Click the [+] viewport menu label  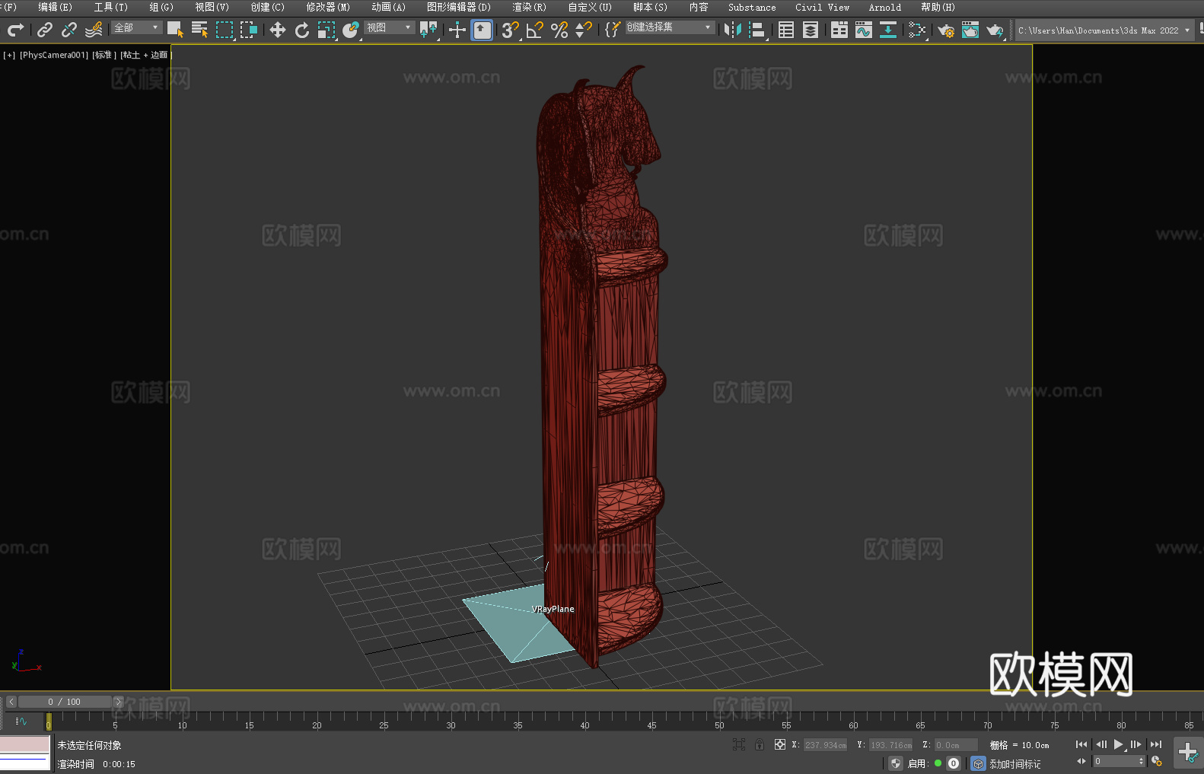pos(9,55)
